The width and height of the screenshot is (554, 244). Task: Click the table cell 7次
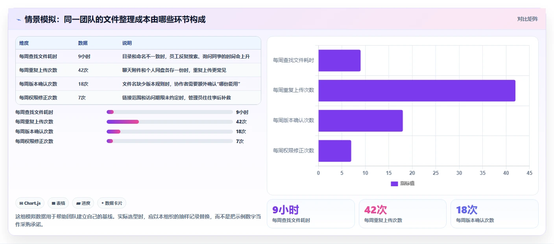(82, 98)
